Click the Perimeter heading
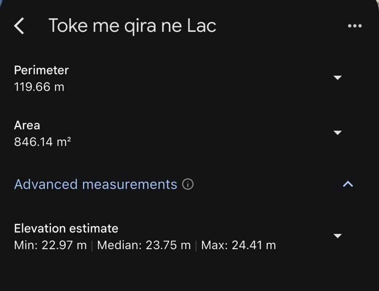The height and width of the screenshot is (291, 379). click(x=41, y=70)
